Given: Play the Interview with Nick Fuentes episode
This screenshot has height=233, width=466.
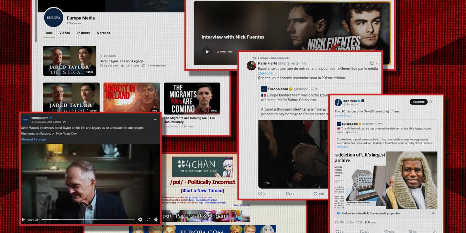Looking at the screenshot, I should pos(207,52).
